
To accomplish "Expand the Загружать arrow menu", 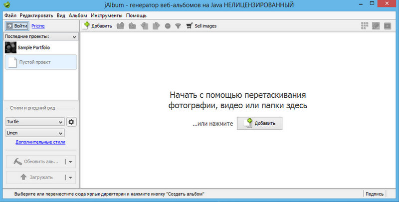I will tap(70, 178).
